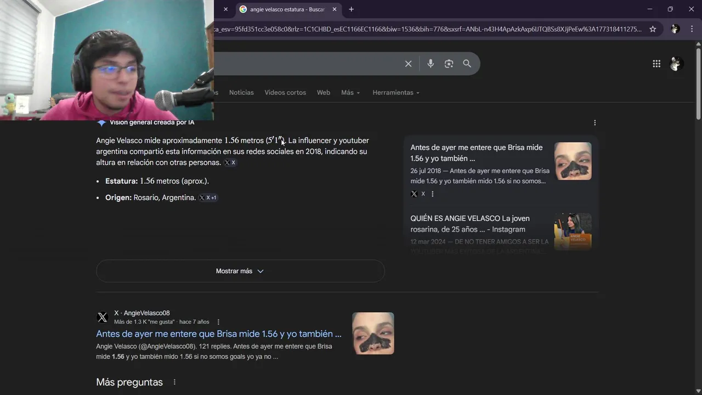This screenshot has width=702, height=395.
Task: Click the X logo under the Brisa source card
Action: coord(414,194)
